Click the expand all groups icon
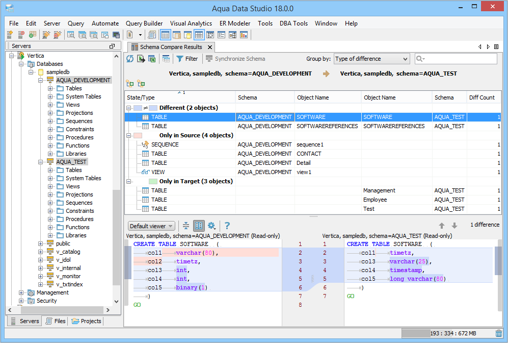 [x=129, y=83]
